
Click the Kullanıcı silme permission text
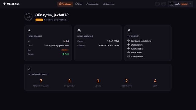pos(137,56)
